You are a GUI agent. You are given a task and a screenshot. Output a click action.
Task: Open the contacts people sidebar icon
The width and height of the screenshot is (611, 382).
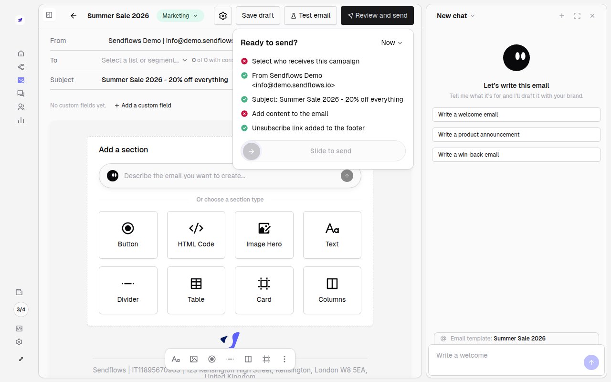pos(21,107)
